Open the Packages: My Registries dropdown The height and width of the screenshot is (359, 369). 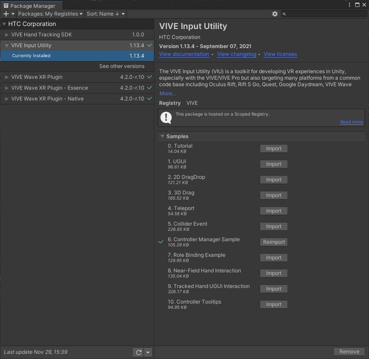[50, 14]
